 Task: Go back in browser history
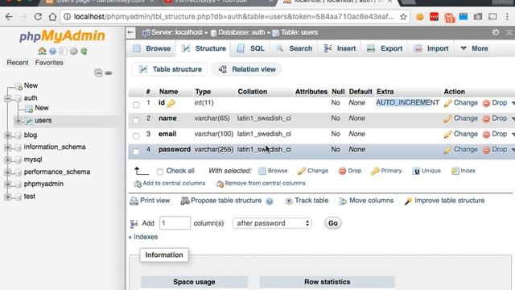pyautogui.click(x=9, y=16)
